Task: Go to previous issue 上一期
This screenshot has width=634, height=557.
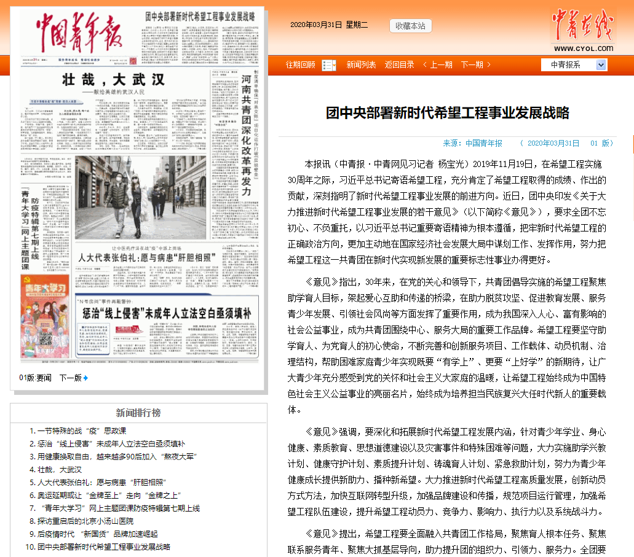Action: (437, 64)
